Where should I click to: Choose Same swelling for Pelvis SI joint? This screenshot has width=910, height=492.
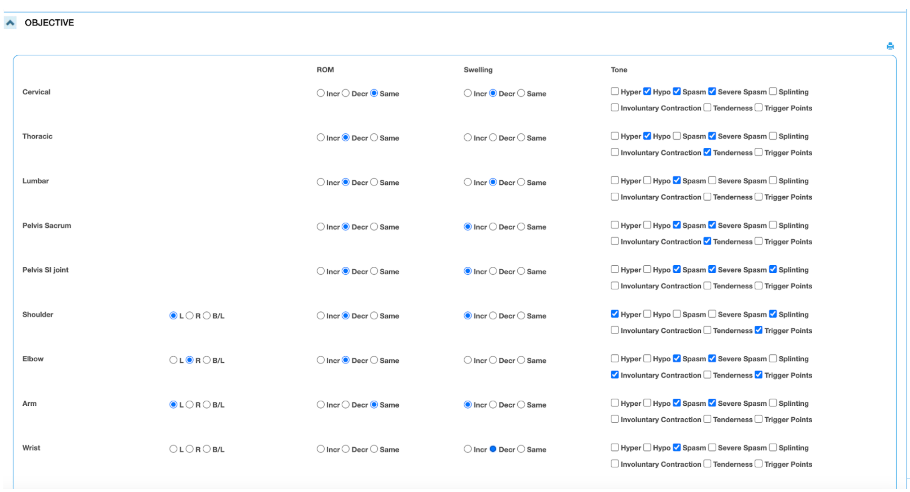coord(521,271)
